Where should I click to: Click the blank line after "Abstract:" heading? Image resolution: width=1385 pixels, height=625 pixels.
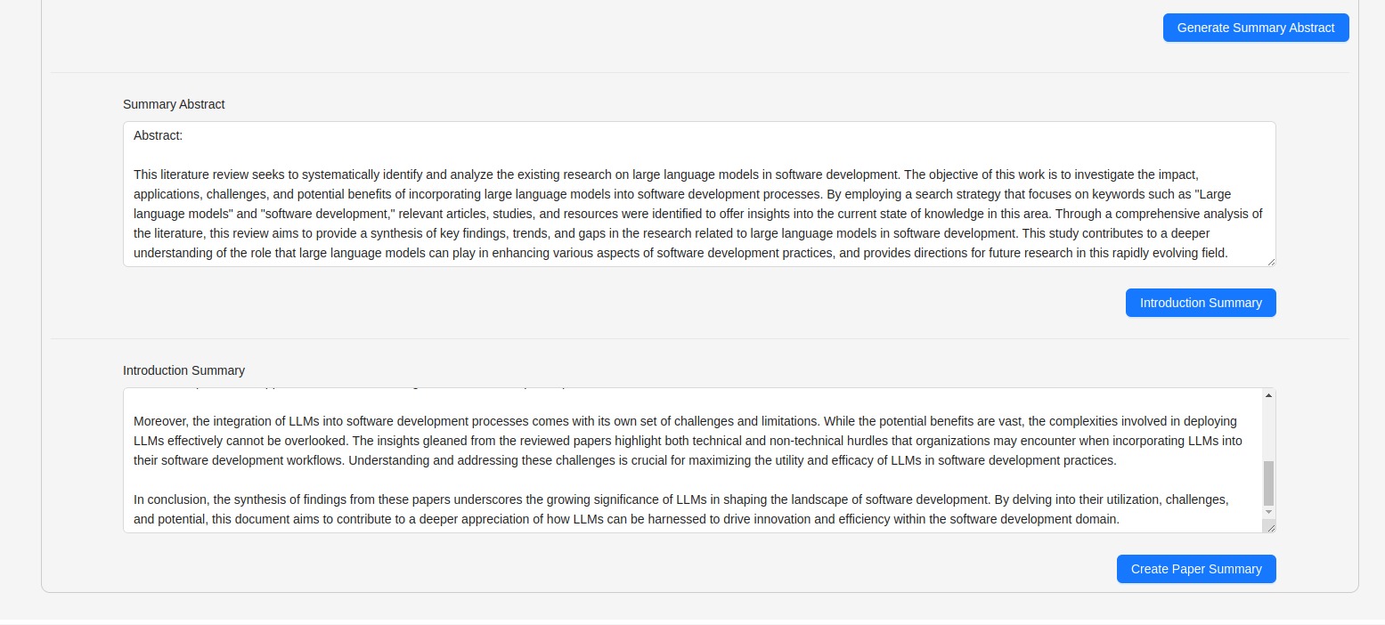click(534, 155)
